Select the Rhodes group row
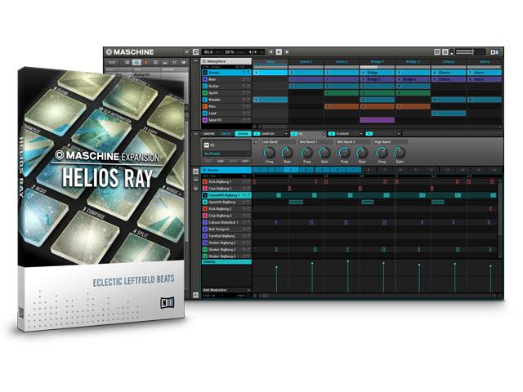523x392 pixels. point(226,100)
